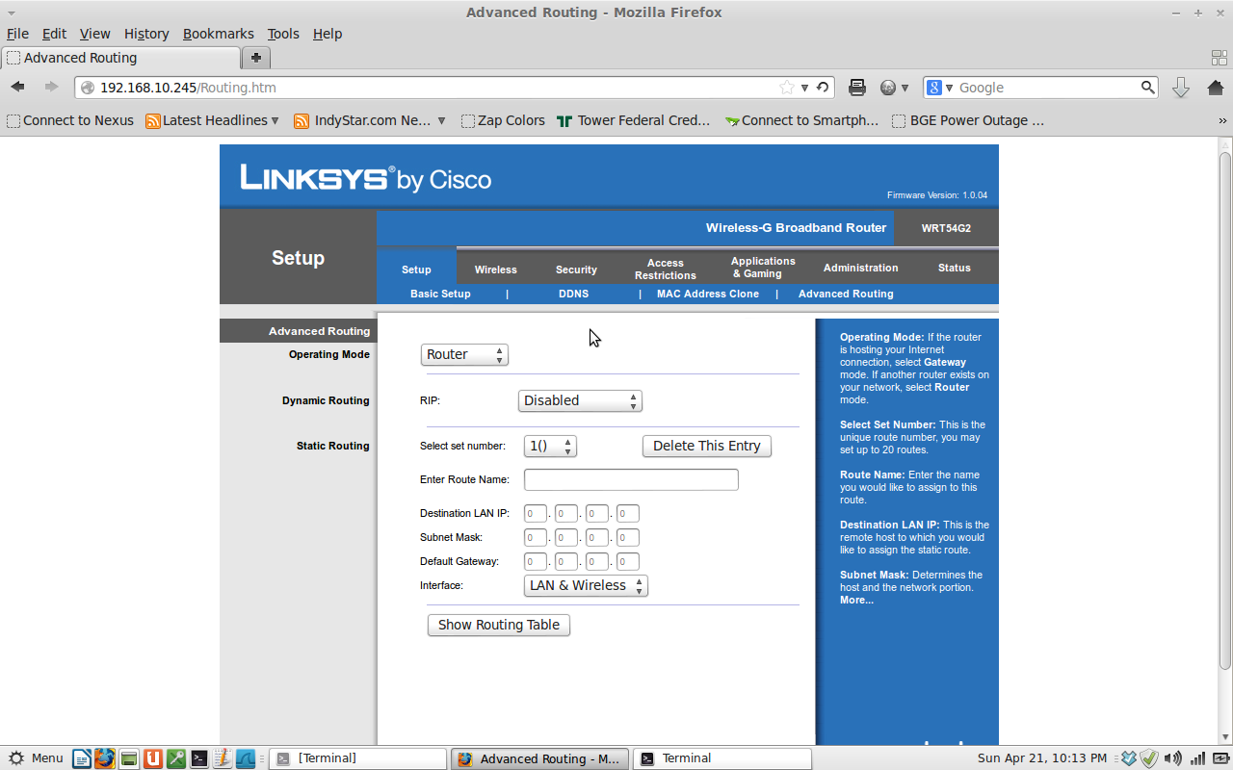Click the globe add-on icon in toolbar
The width and height of the screenshot is (1233, 770).
[888, 88]
